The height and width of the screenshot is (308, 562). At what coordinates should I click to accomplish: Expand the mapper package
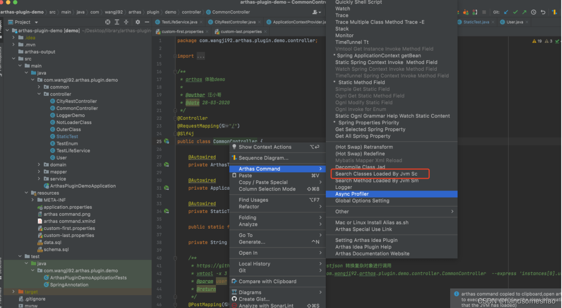[39, 172]
